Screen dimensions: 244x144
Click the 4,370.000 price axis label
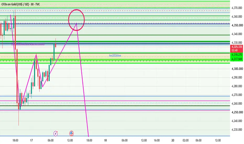pos(237,8)
